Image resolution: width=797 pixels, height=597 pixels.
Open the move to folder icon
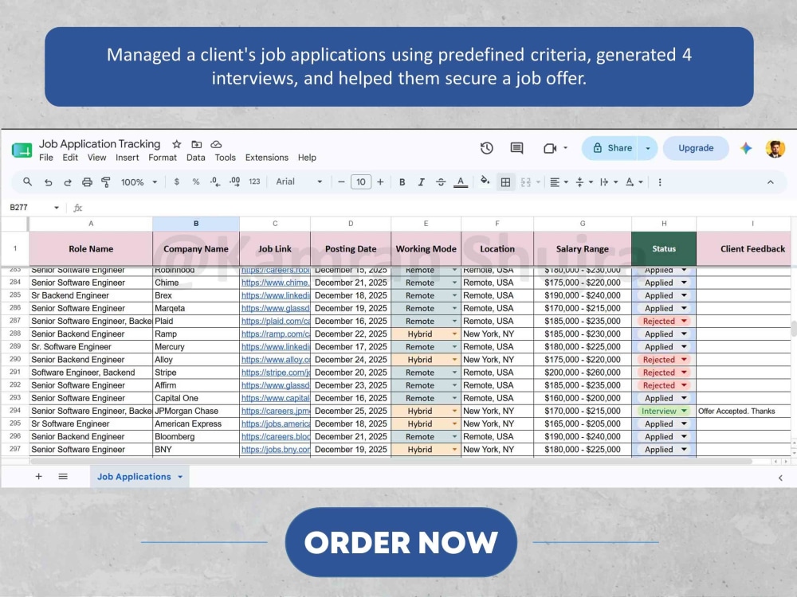[x=197, y=144]
